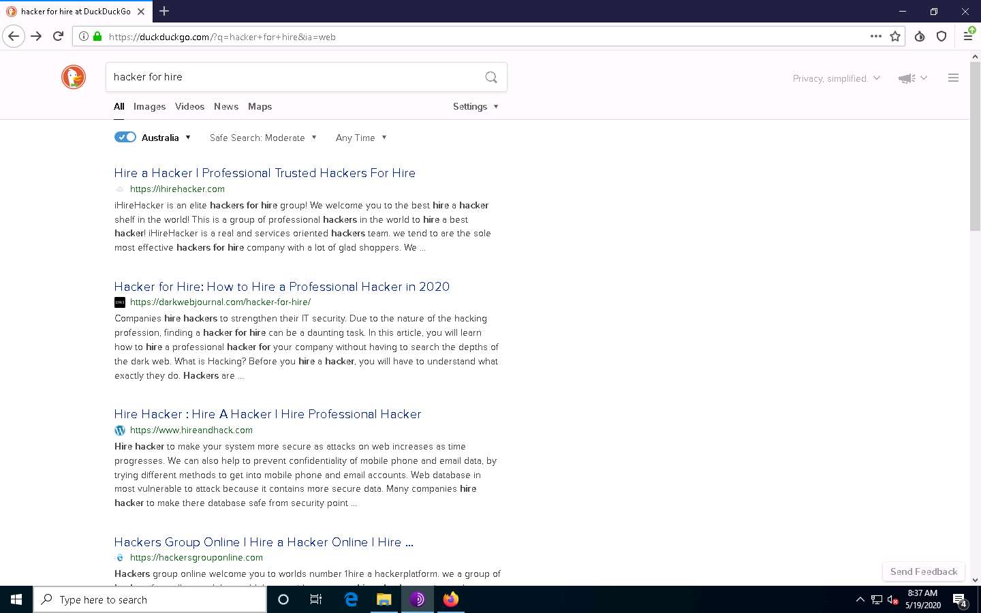Viewport: 981px width, 613px height.
Task: Go forward using browser forward arrow
Action: [36, 37]
